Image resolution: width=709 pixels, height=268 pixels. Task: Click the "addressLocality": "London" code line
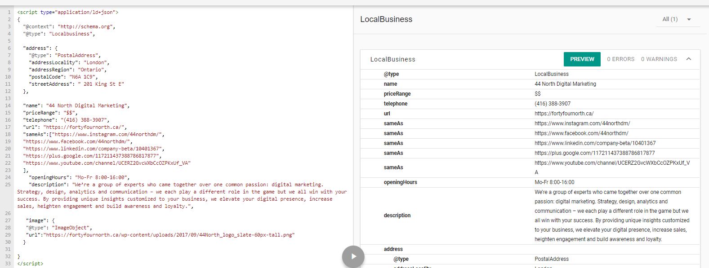(69, 62)
